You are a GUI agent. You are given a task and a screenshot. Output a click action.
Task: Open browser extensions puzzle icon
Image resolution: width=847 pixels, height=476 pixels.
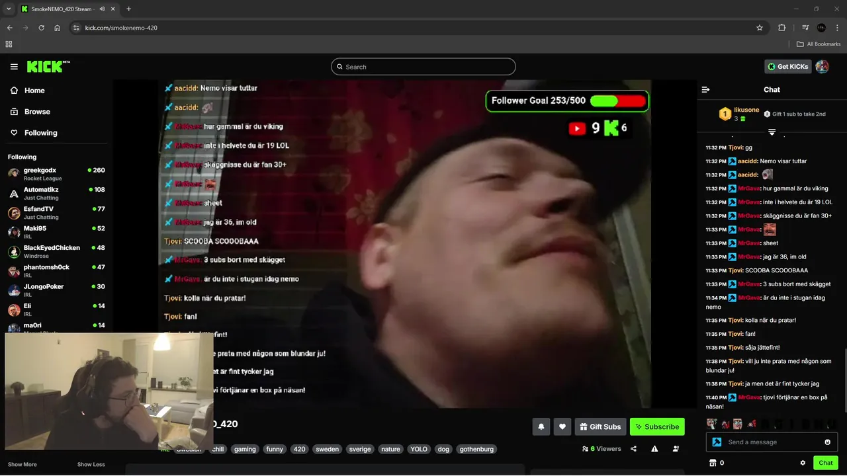782,28
